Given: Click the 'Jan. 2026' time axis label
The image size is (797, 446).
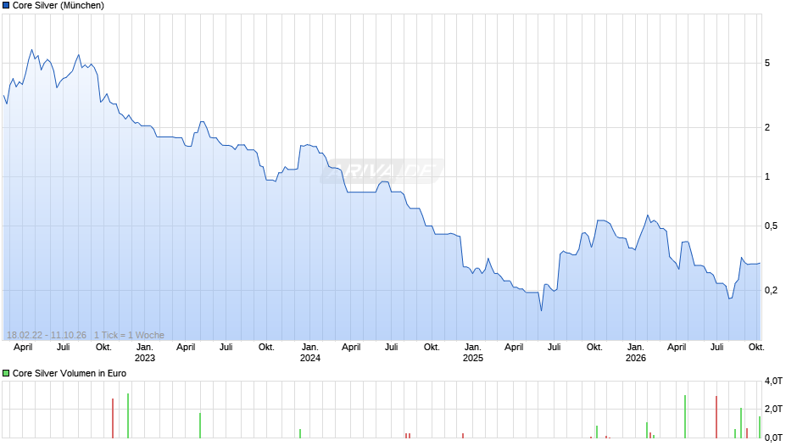Looking at the screenshot, I should tap(635, 353).
